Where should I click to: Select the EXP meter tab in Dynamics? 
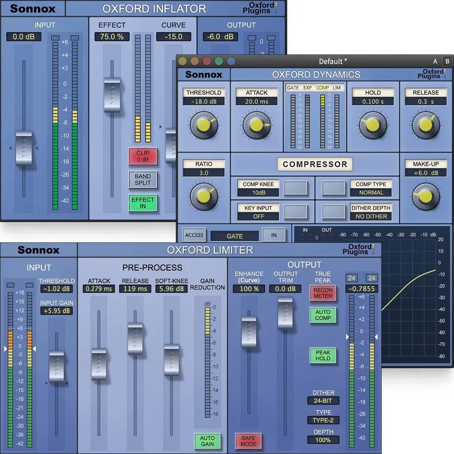pyautogui.click(x=308, y=87)
